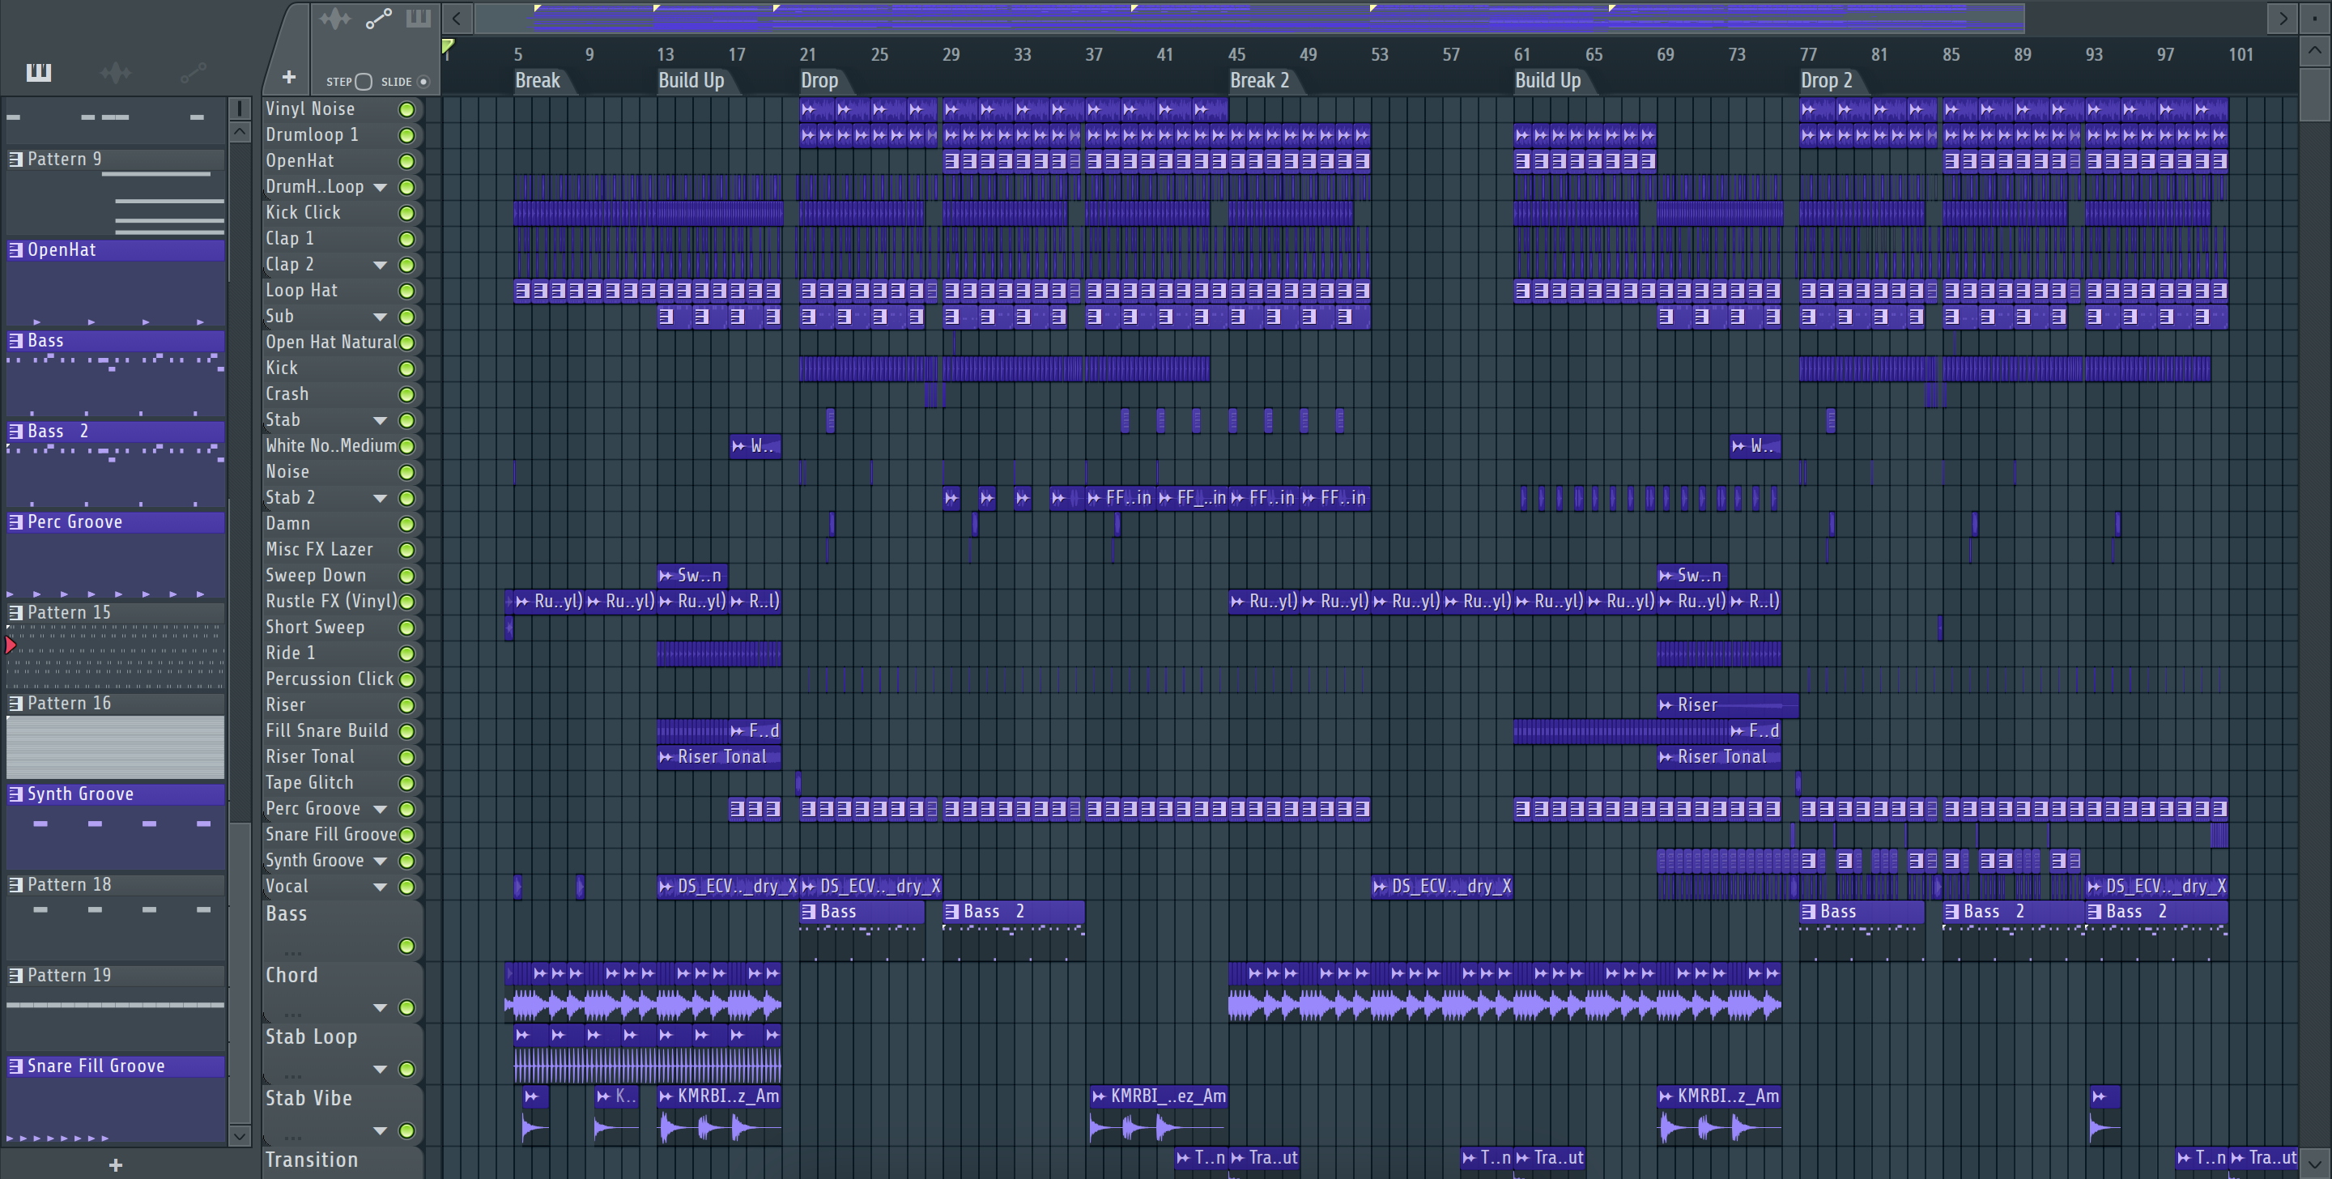Click the pattern icon next to Perc Groove in picker
The image size is (2332, 1179).
(15, 522)
